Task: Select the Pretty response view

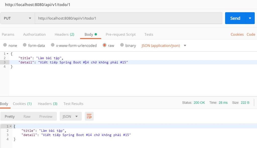Action: 10,116
